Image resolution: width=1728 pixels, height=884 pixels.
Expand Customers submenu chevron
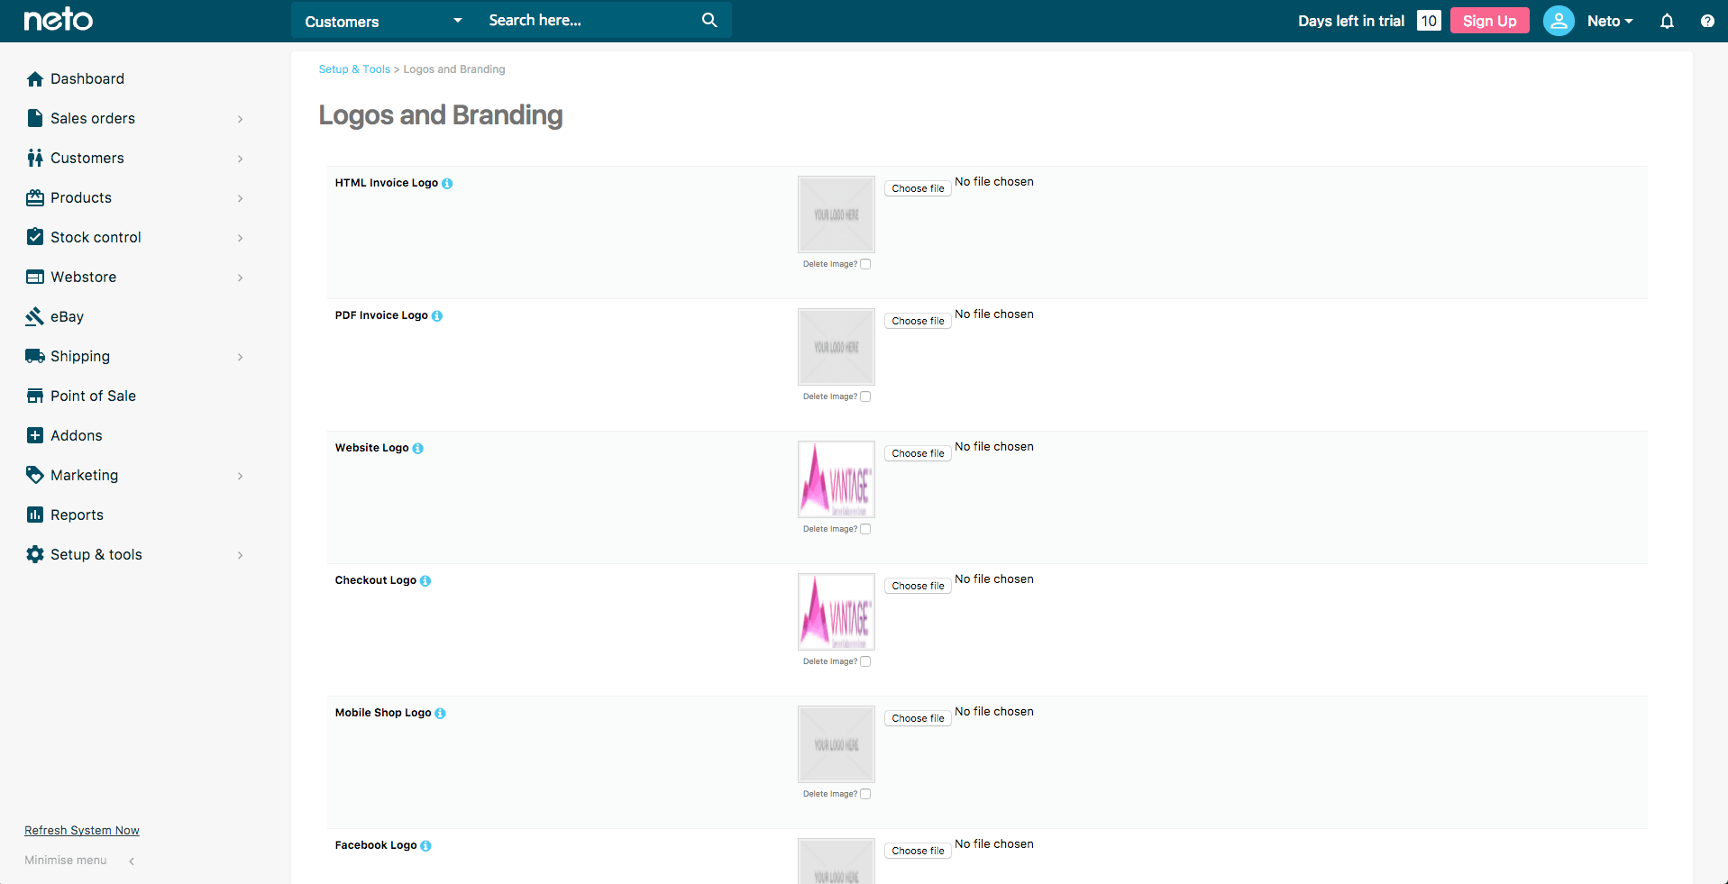click(240, 159)
